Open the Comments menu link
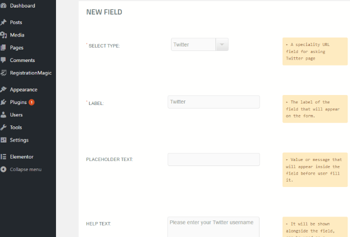The width and height of the screenshot is (350, 237). [x=22, y=60]
